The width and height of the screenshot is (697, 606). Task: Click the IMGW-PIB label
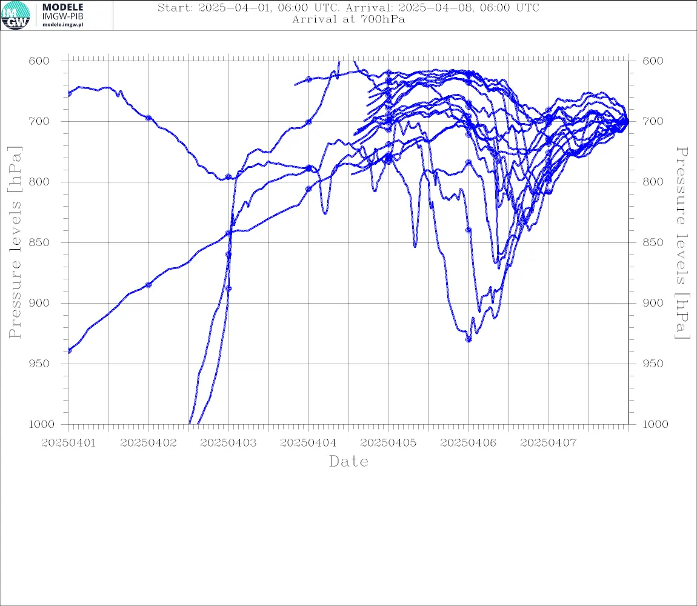pos(62,16)
